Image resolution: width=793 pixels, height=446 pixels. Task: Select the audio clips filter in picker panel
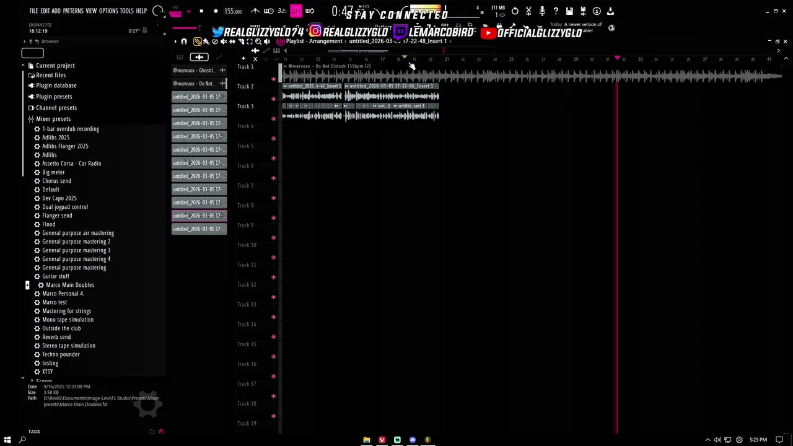(199, 57)
